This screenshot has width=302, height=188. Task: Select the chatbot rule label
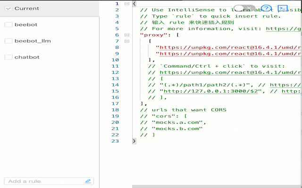click(x=27, y=57)
